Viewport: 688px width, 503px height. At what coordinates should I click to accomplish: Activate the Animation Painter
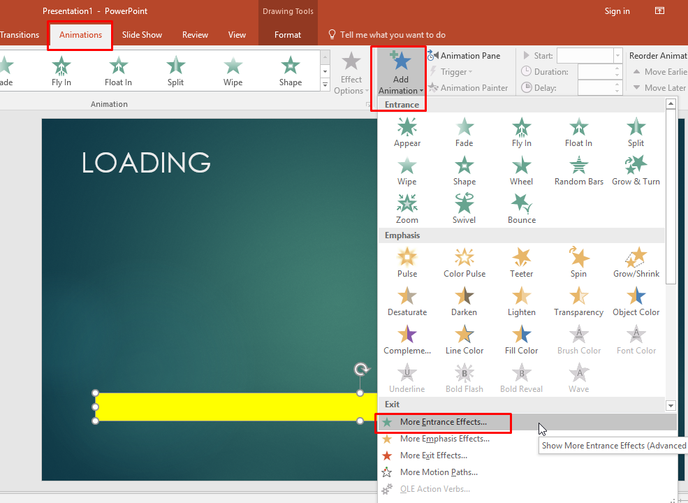pyautogui.click(x=464, y=87)
